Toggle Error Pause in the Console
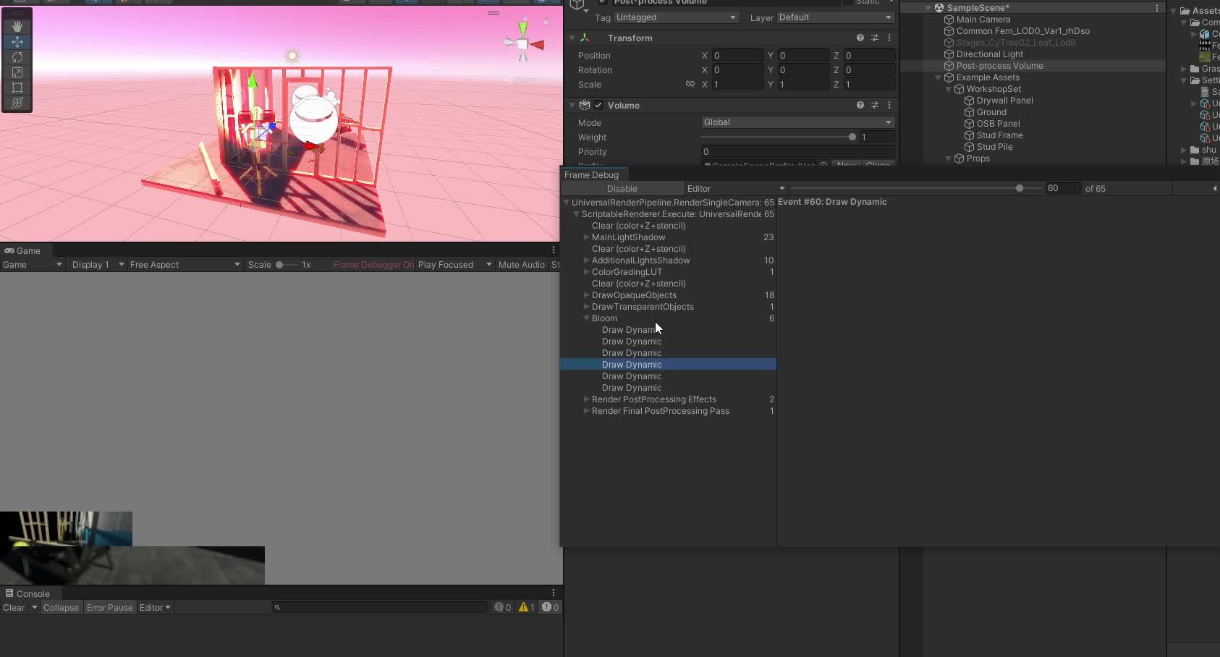 click(109, 608)
